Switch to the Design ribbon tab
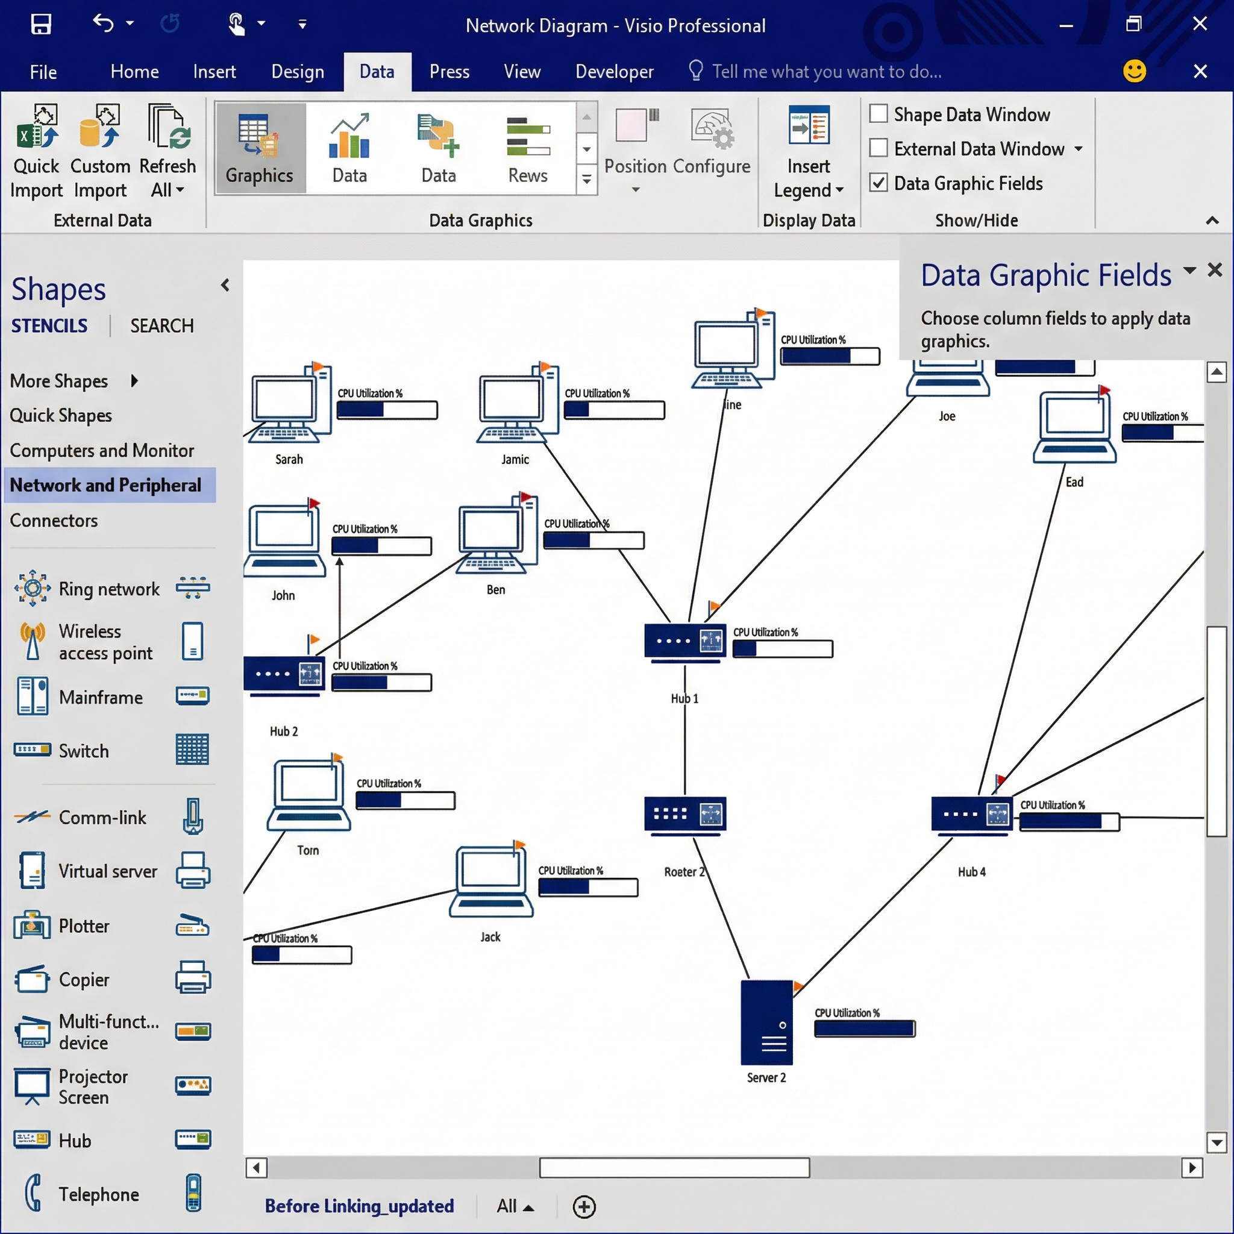1234x1234 pixels. click(297, 72)
